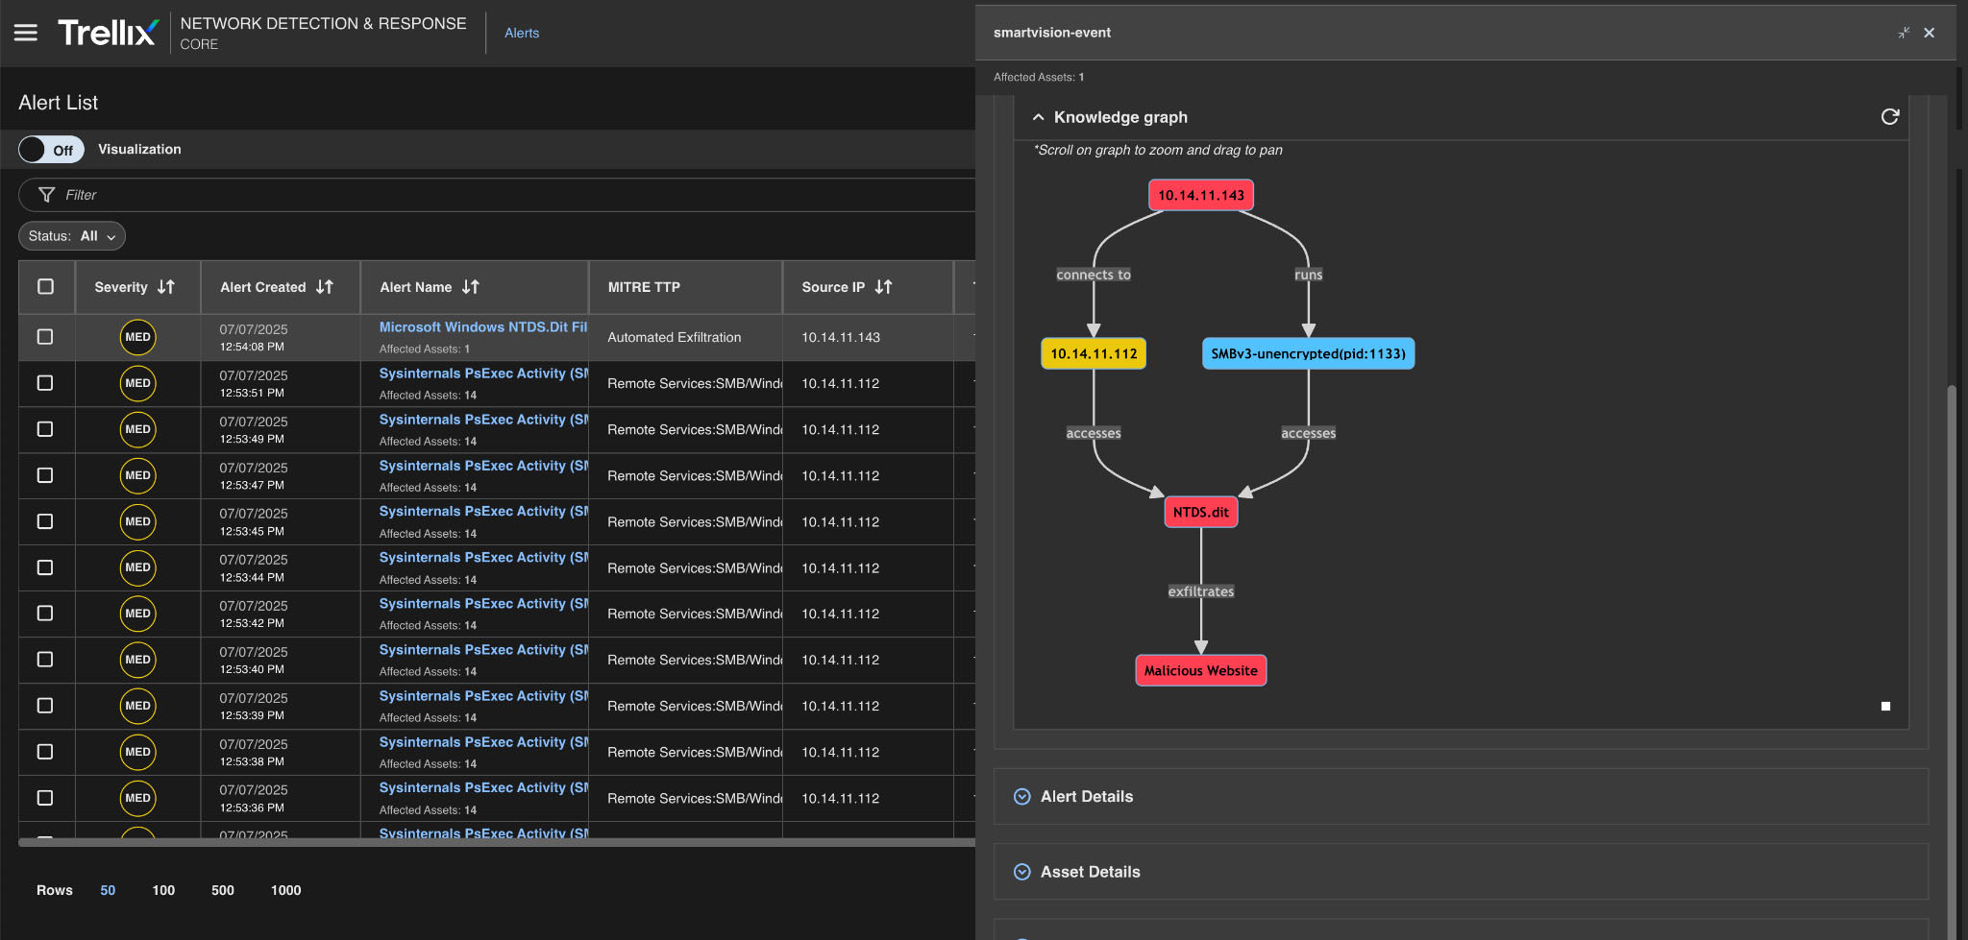Sort by Alert Created date
The height and width of the screenshot is (940, 1968).
tap(324, 287)
